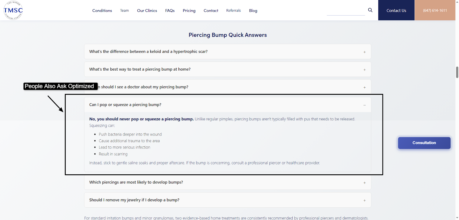Open the Team nav item
The height and width of the screenshot is (220, 459).
[125, 11]
